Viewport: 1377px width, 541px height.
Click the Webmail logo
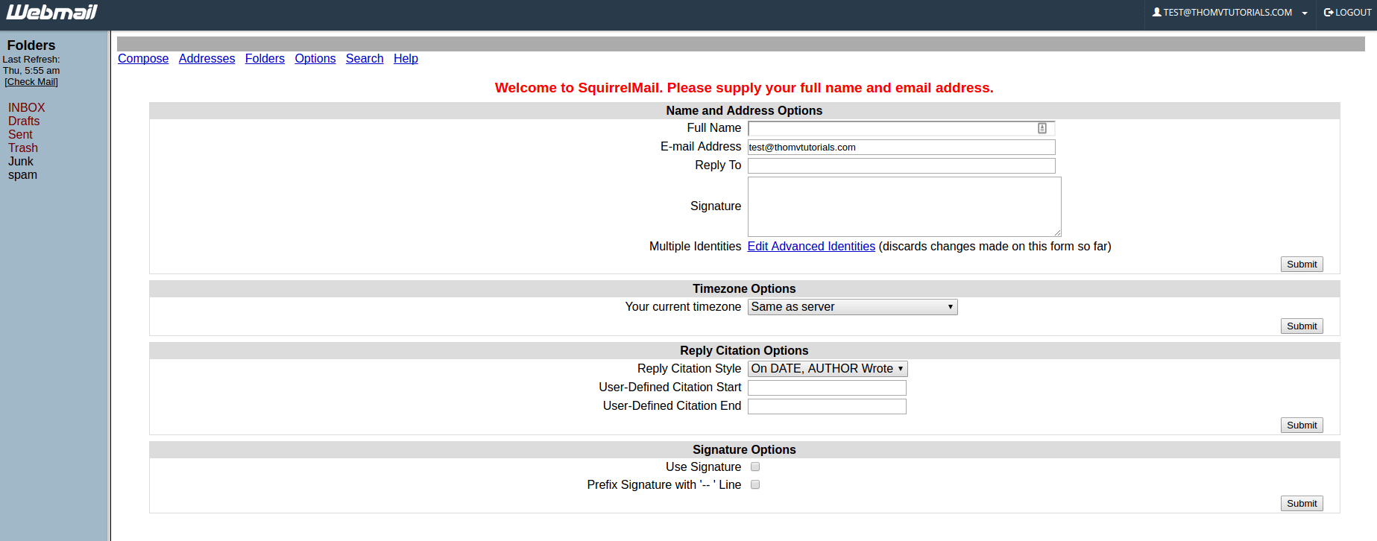pos(52,12)
